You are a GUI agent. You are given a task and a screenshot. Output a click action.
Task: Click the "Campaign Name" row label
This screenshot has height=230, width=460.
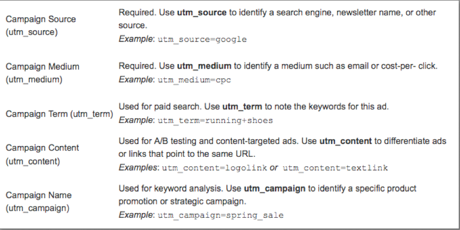point(39,195)
